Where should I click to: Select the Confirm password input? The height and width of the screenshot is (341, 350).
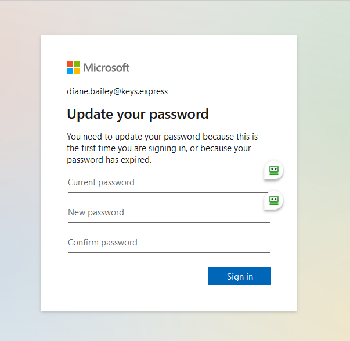point(168,243)
